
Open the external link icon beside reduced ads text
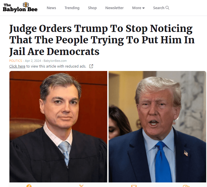tap(91, 66)
